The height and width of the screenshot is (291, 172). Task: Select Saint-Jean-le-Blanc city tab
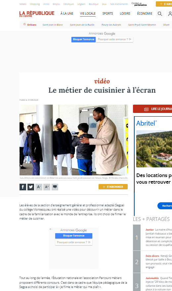tap(53, 25)
